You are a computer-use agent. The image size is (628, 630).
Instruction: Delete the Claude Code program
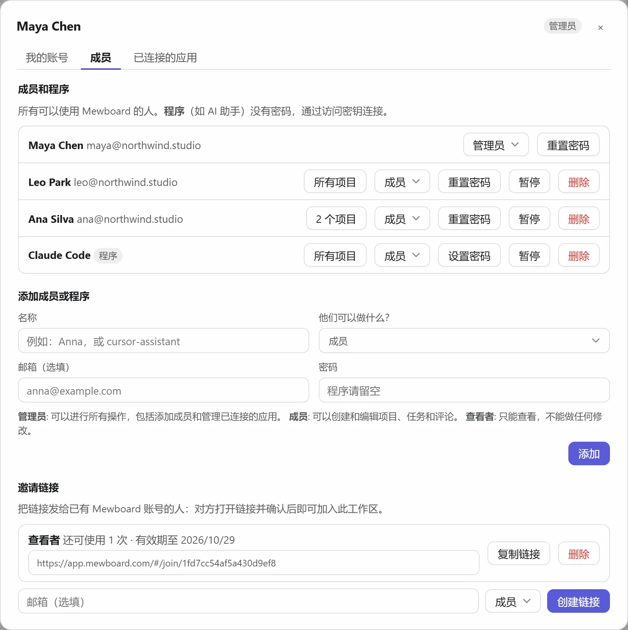[579, 255]
